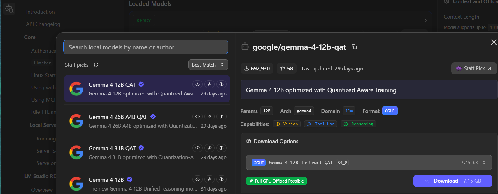Click the 692,930 downloads counter

(x=257, y=69)
